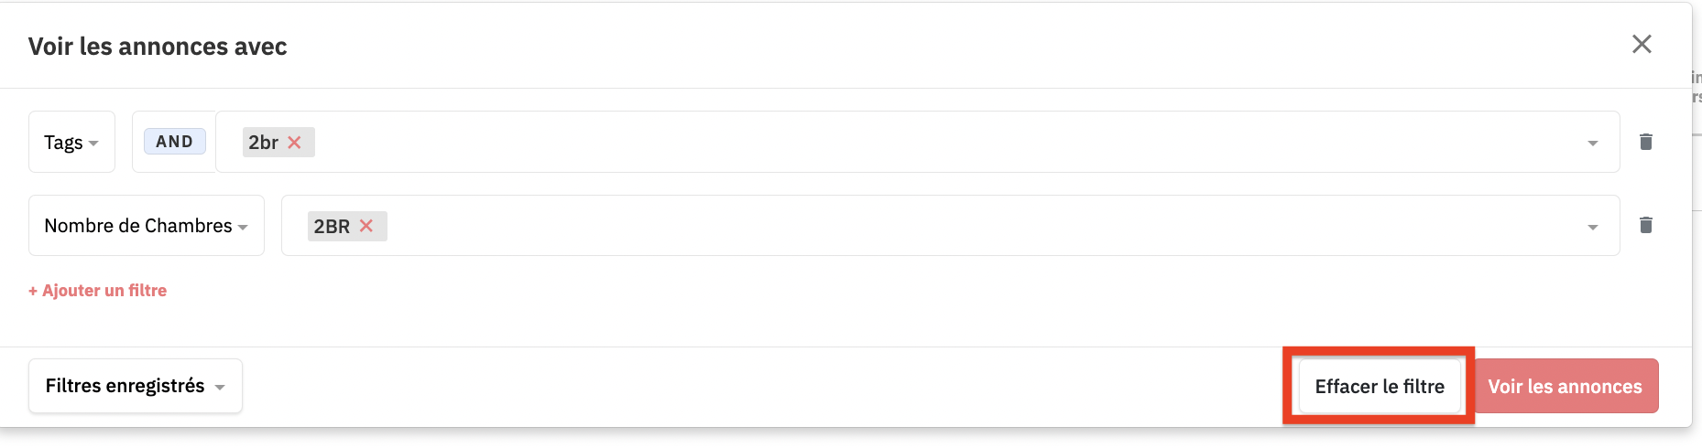
Task: Remove the 2BR bedroom value with red x
Action: pyautogui.click(x=366, y=226)
